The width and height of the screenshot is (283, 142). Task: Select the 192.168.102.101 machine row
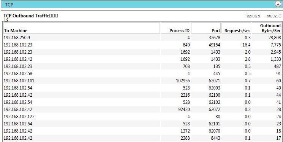pyautogui.click(x=142, y=81)
